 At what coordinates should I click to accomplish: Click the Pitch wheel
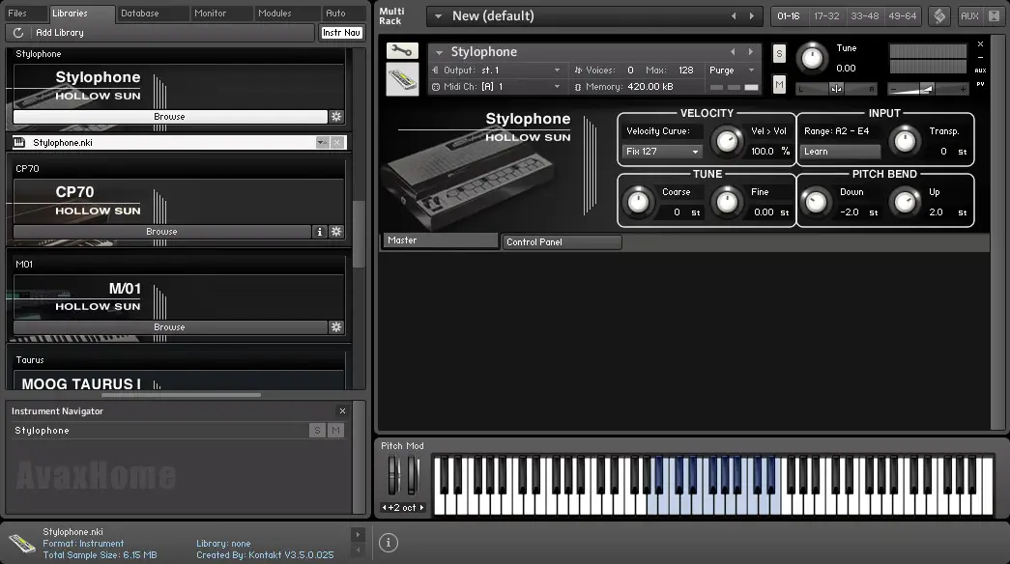(x=393, y=475)
